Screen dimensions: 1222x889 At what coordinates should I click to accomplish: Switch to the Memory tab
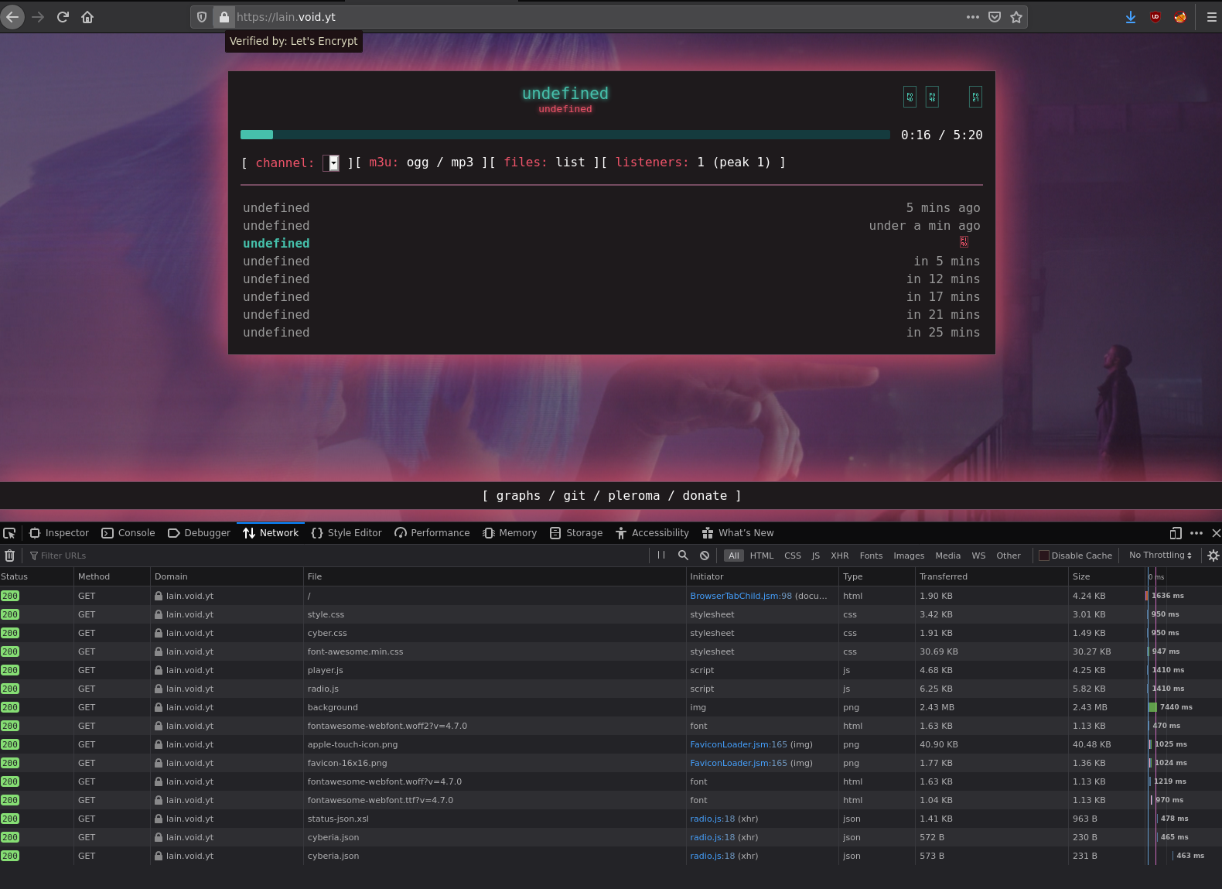pyautogui.click(x=510, y=533)
